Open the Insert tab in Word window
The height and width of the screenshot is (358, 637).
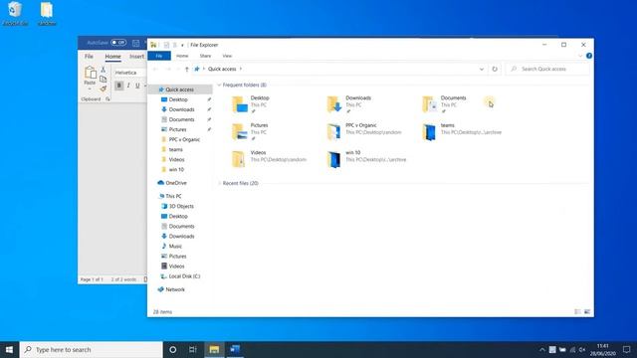(x=137, y=57)
